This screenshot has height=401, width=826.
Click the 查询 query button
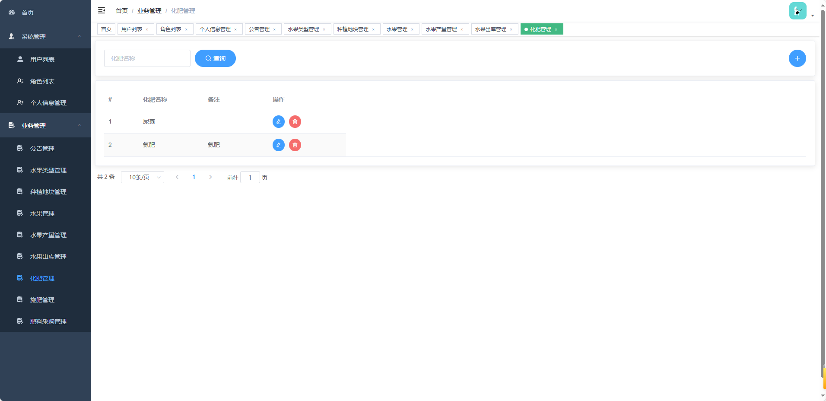[215, 58]
